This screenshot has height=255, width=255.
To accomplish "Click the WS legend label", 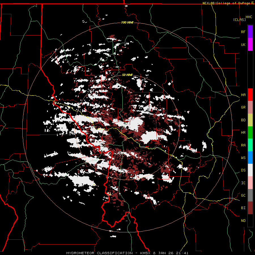I will [243, 158].
